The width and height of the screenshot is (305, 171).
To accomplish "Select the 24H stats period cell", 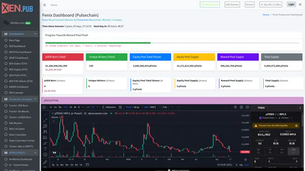I will click(x=293, y=151).
